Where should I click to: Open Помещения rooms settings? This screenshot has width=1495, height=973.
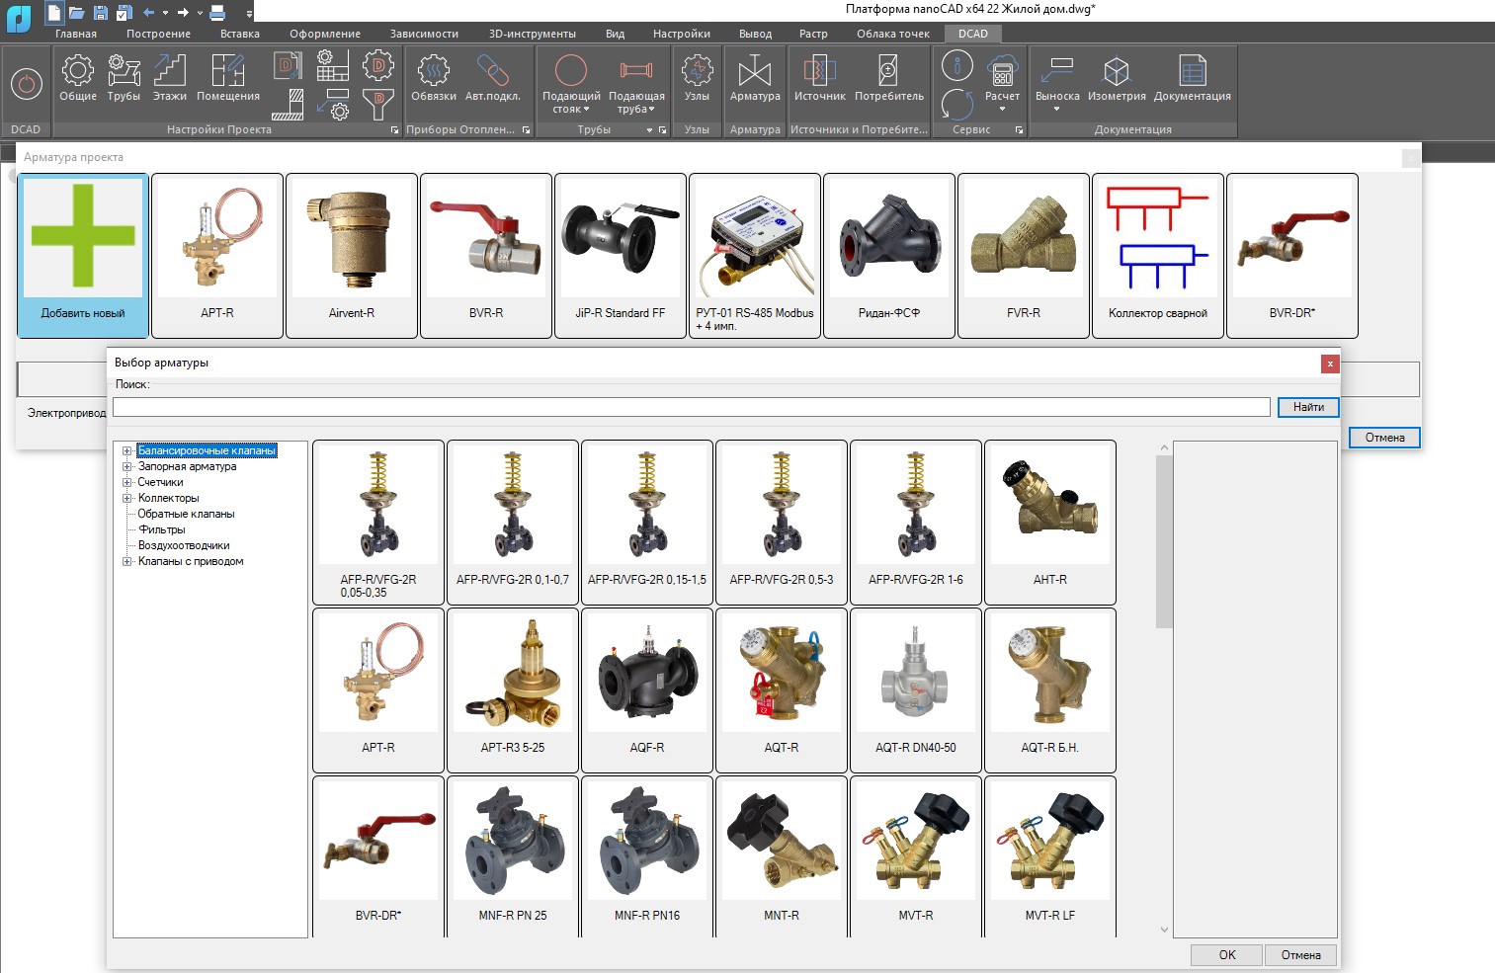pos(228,77)
